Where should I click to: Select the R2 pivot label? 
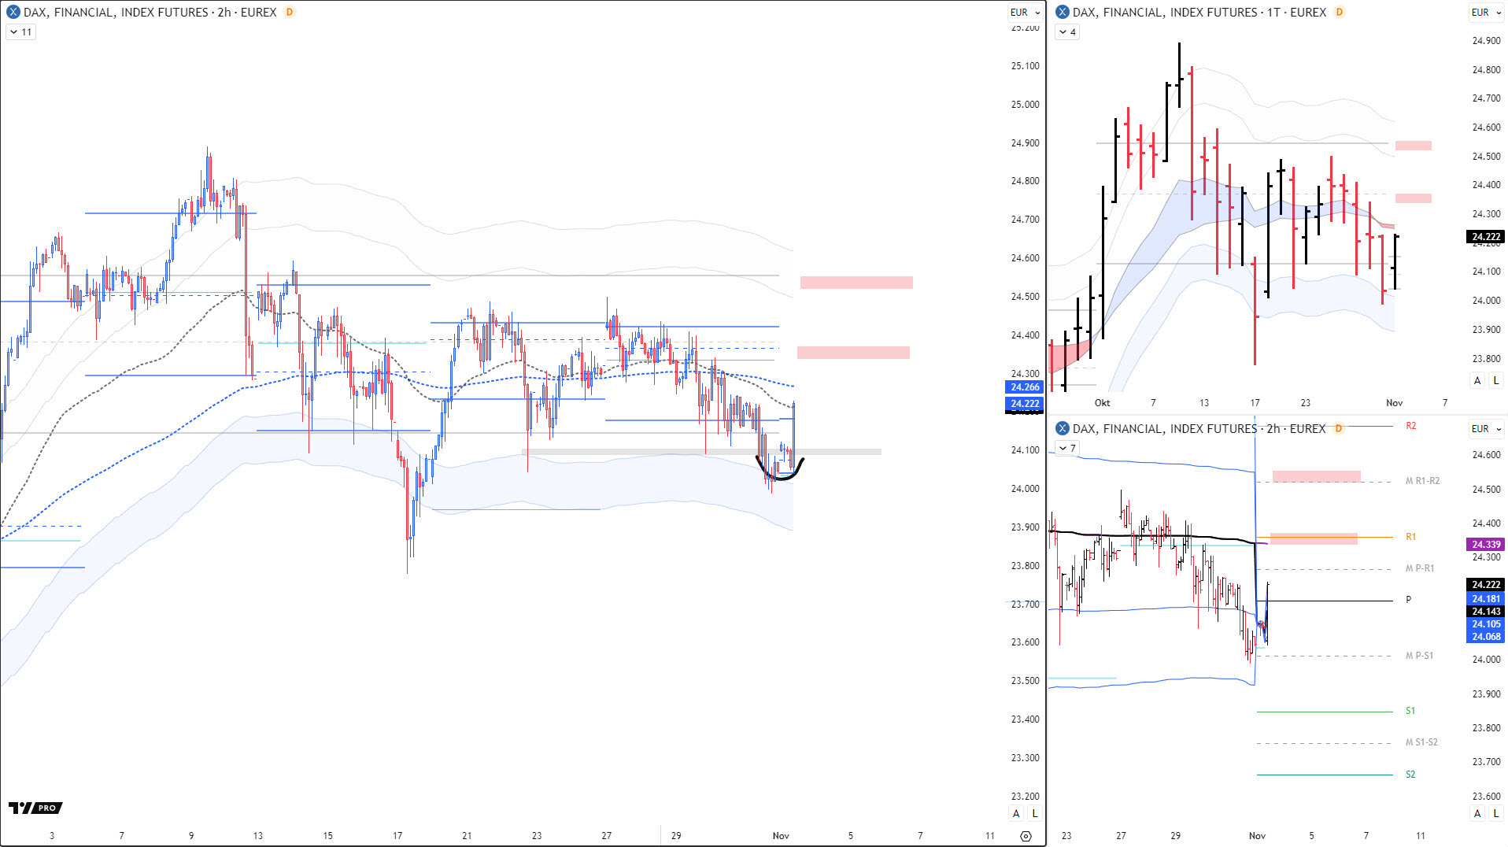tap(1410, 426)
